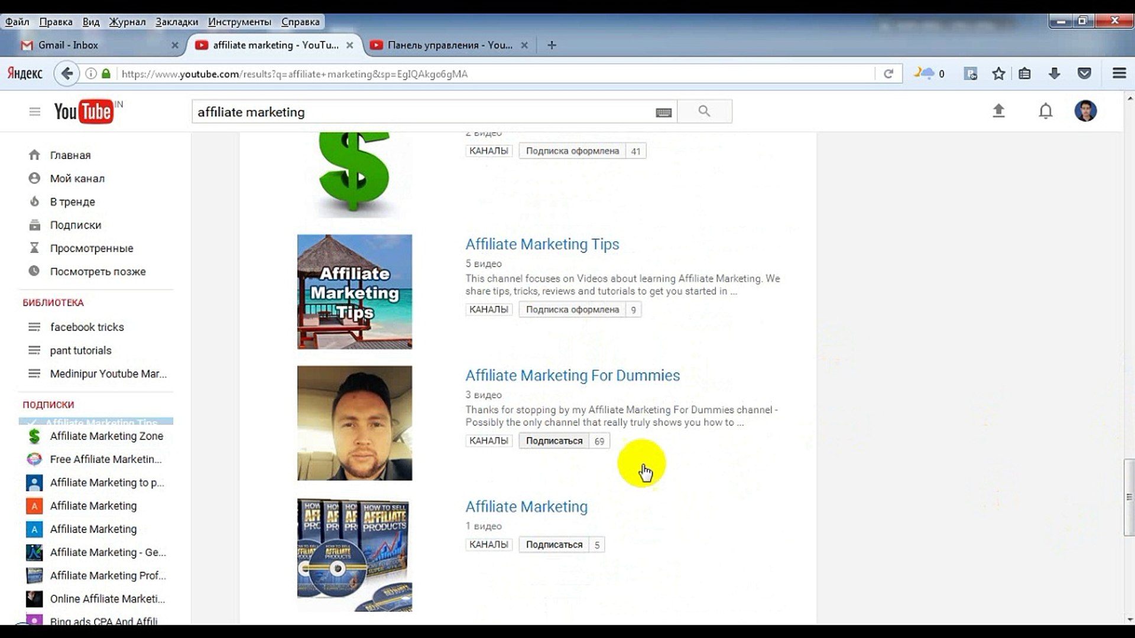The width and height of the screenshot is (1135, 638).
Task: Open YouTube notifications bell
Action: [x=1045, y=111]
